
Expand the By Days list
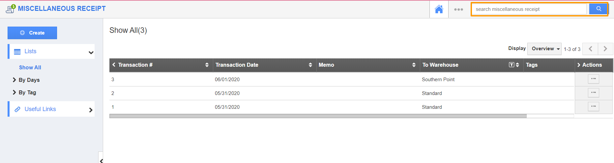coord(15,80)
